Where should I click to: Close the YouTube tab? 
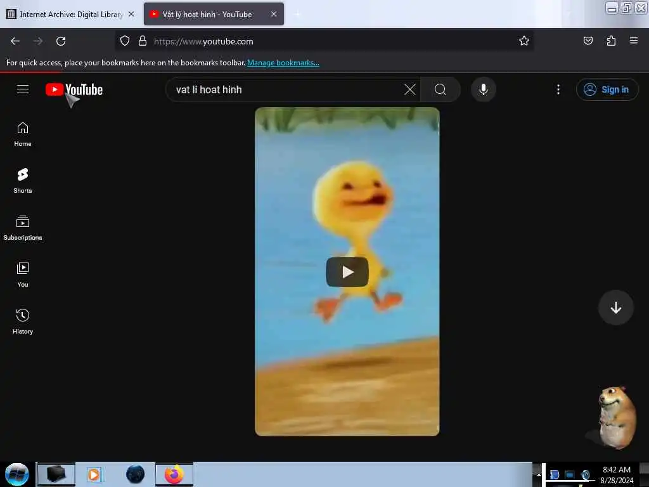click(274, 14)
